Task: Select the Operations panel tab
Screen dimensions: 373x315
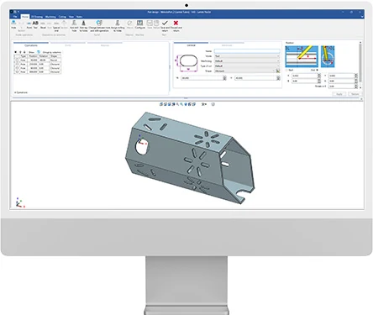Action: click(31, 45)
